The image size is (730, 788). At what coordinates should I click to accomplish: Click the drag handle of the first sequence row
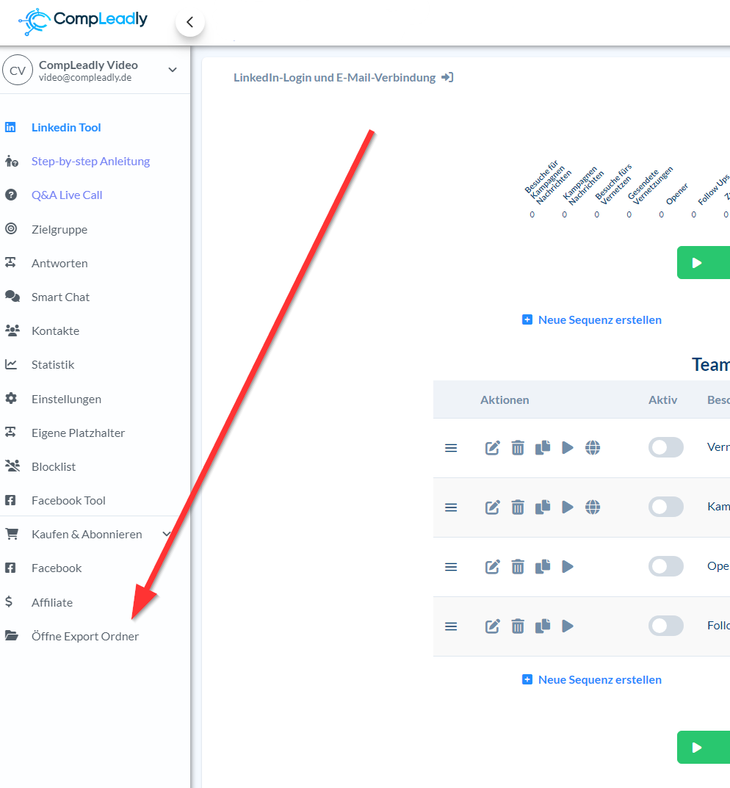coord(451,448)
